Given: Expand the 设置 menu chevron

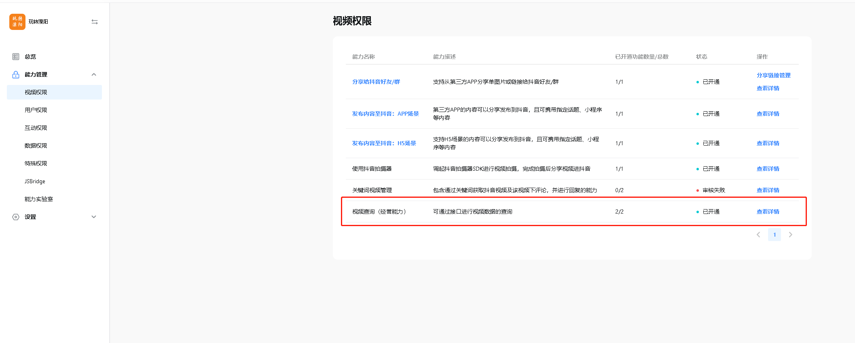Looking at the screenshot, I should click(x=94, y=217).
